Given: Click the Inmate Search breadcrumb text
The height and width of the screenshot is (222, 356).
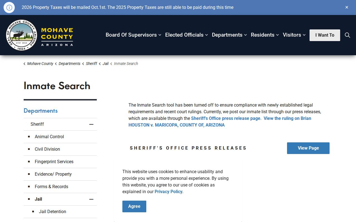Looking at the screenshot, I should point(126,64).
